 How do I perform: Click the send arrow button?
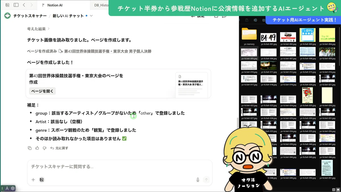[206, 180]
